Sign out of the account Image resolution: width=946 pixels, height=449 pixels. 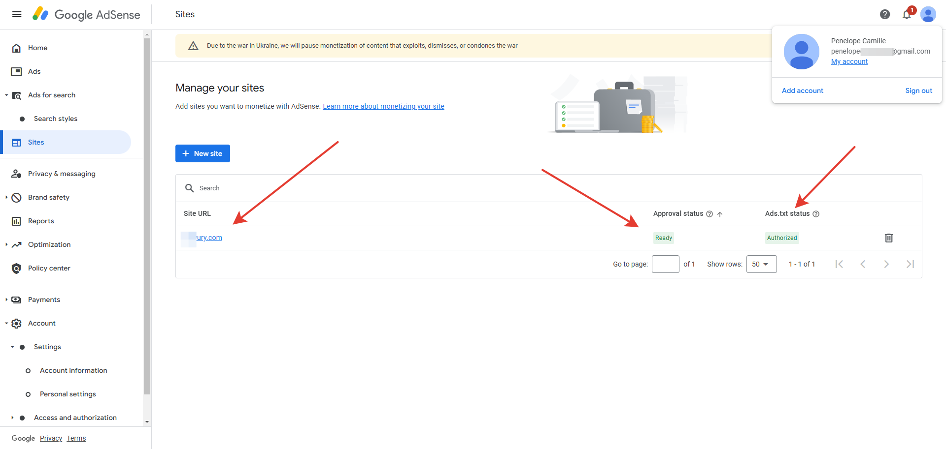tap(919, 90)
